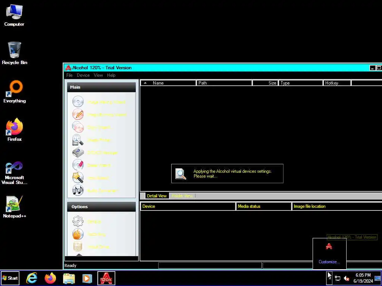Select the Notepad++ desktop shortcut
382x286 pixels.
point(15,207)
